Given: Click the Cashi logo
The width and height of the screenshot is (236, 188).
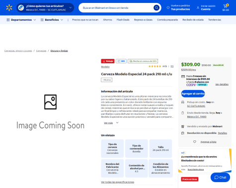Looking at the screenshot, I should (x=191, y=85).
